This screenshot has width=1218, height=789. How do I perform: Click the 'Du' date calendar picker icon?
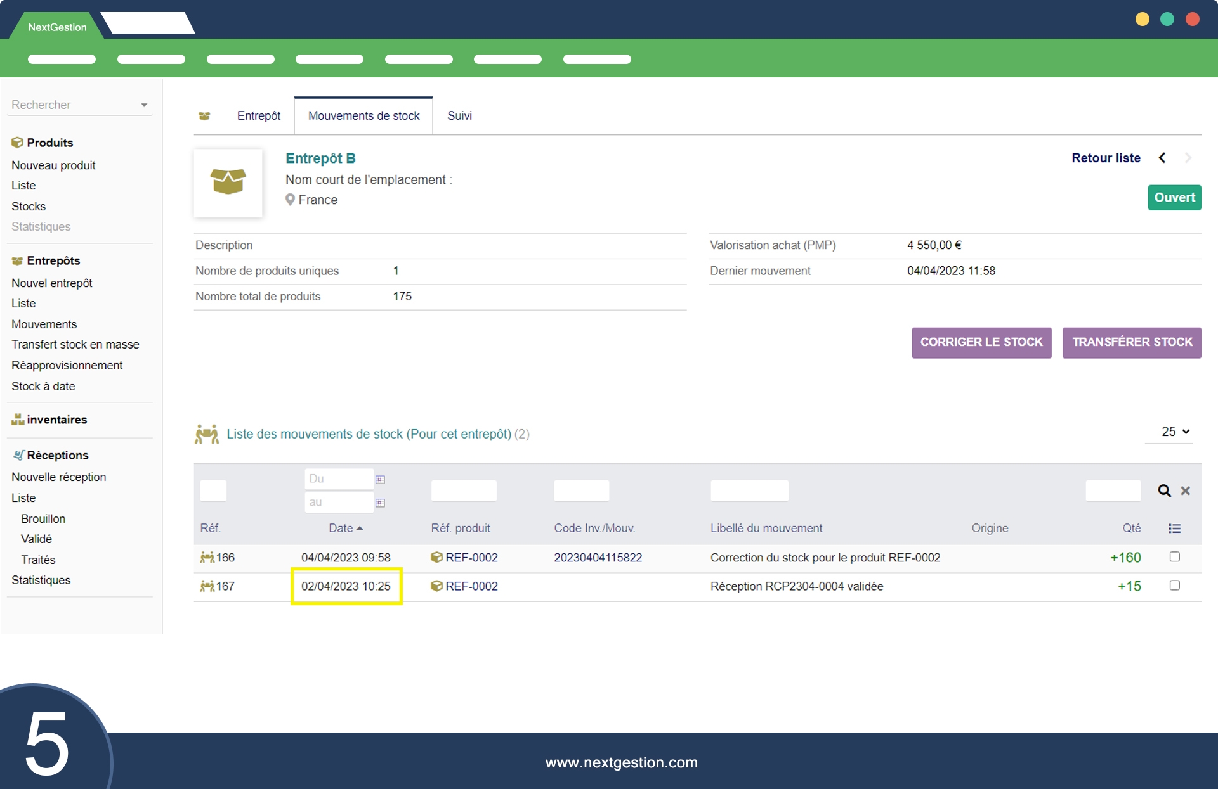click(x=380, y=480)
